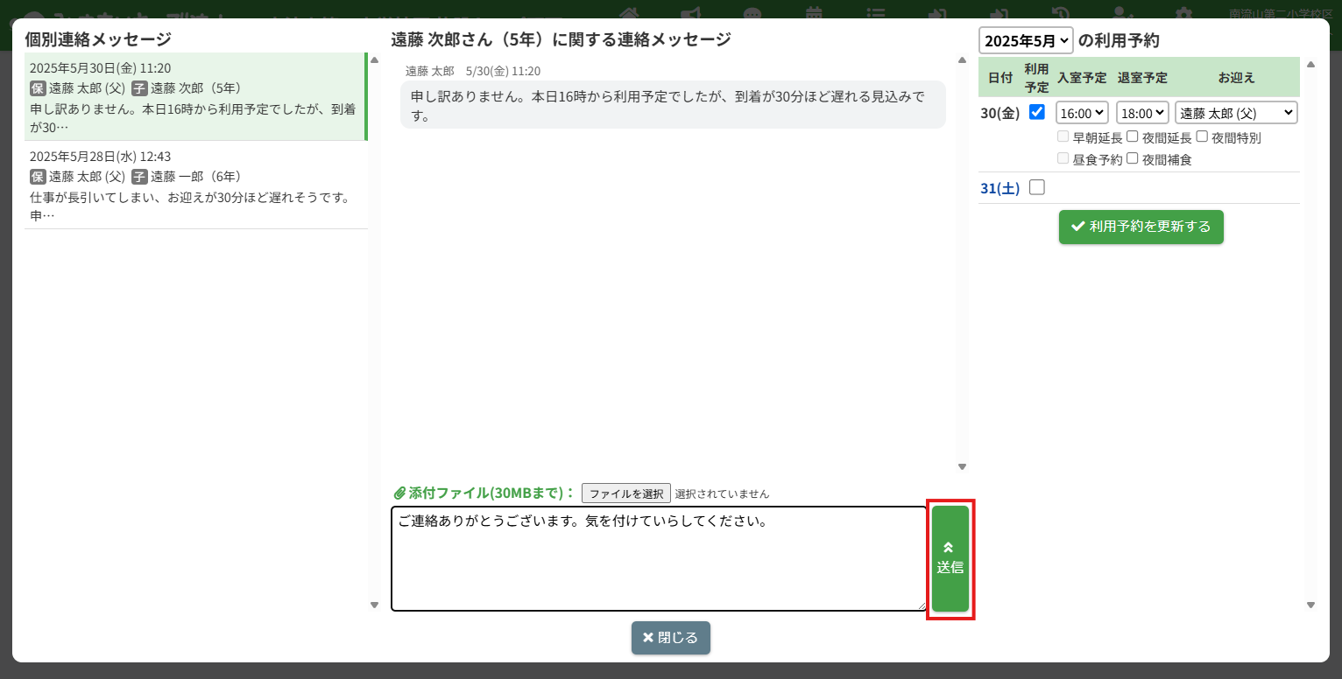Open the 2025年5月 month dropdown

[1026, 40]
